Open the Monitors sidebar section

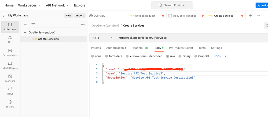point(10,78)
